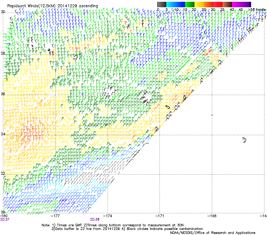
Task: Pick the yellow 20-25 knots legend color
Action: pos(199,4)
